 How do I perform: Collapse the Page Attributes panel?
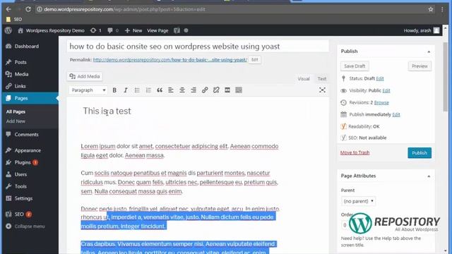pyautogui.click(x=429, y=176)
